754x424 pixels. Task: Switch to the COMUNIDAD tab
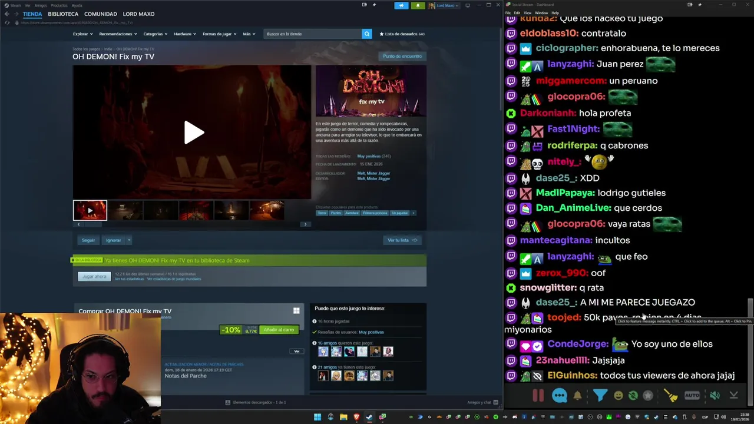[x=100, y=14]
